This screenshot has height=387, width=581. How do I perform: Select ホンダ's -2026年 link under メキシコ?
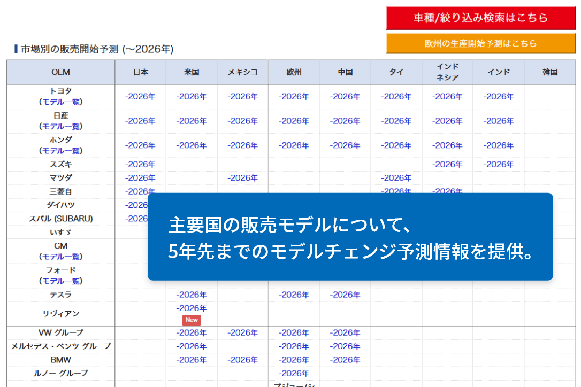tap(242, 145)
